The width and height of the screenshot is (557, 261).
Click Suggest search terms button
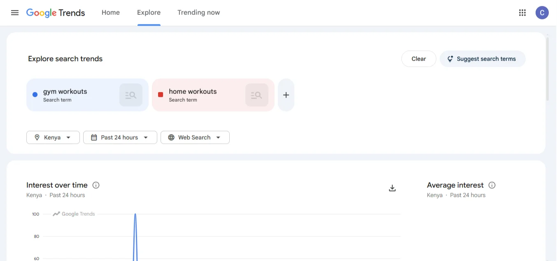(x=482, y=59)
